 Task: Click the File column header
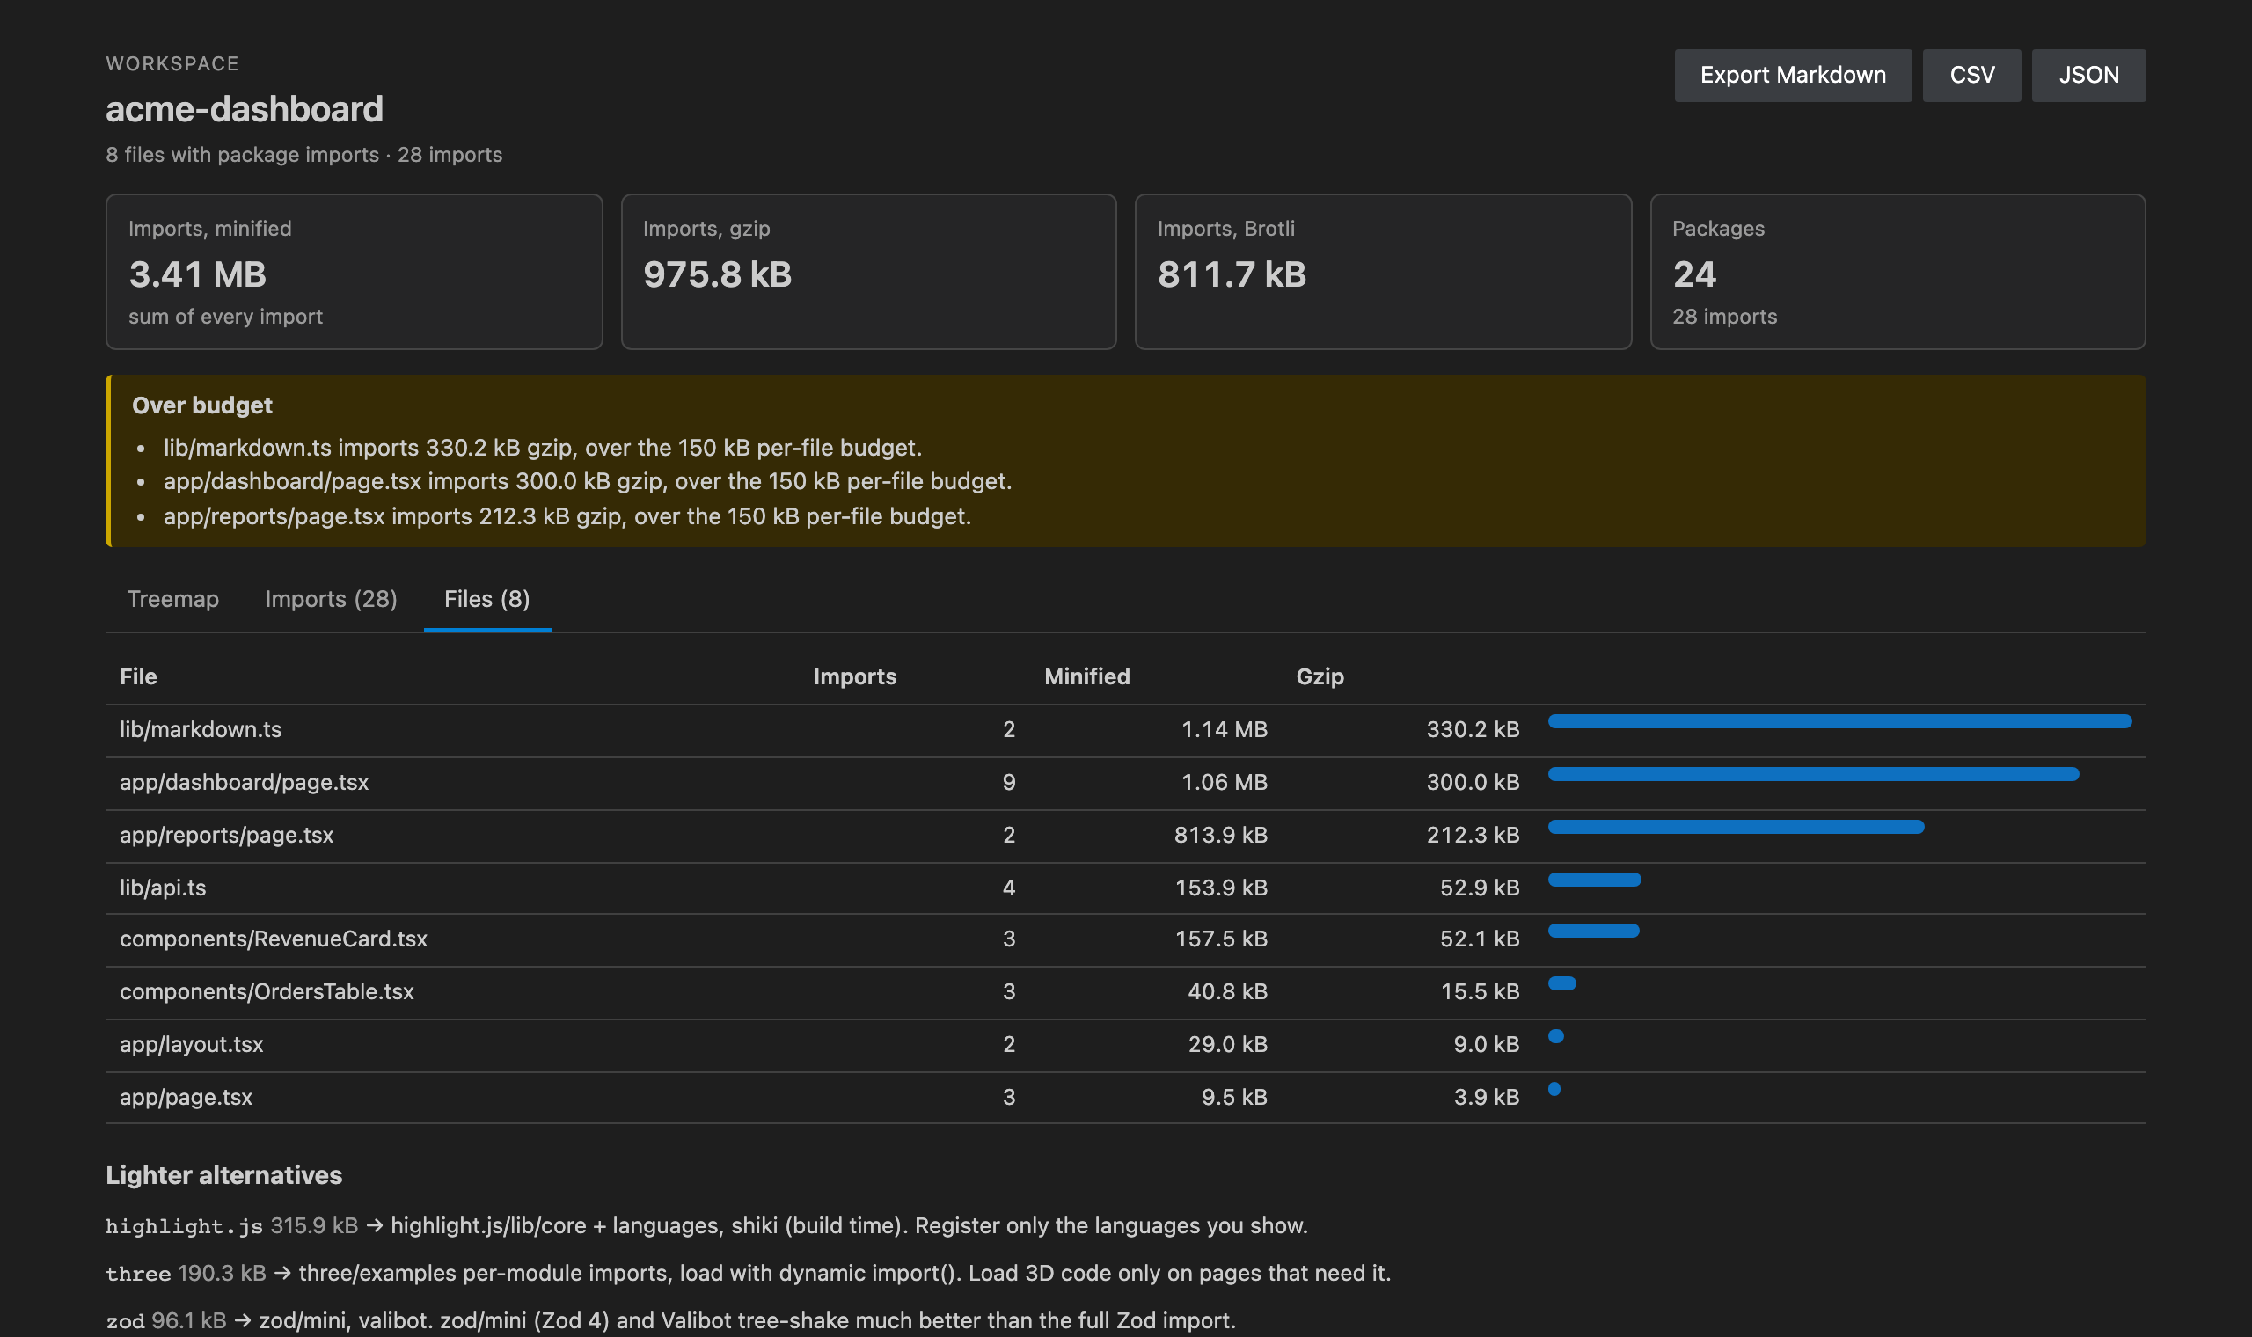138,676
